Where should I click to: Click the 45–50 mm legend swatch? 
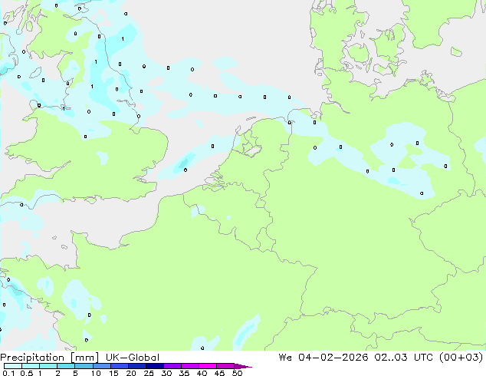coord(225,366)
